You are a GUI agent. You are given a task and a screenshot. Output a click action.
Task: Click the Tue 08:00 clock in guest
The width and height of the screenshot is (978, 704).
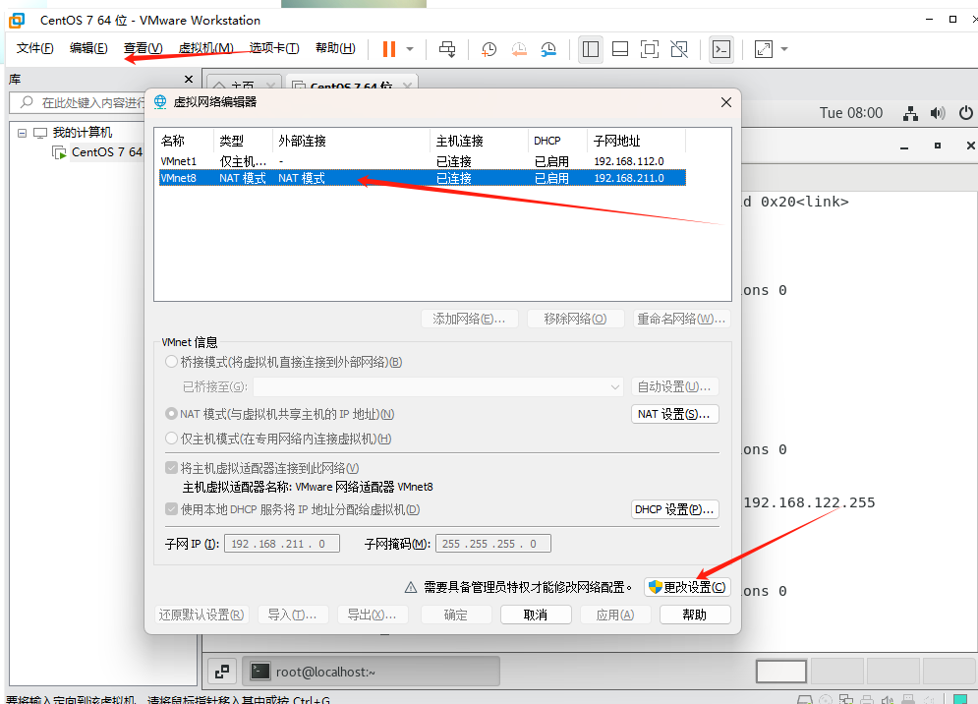[x=851, y=113]
